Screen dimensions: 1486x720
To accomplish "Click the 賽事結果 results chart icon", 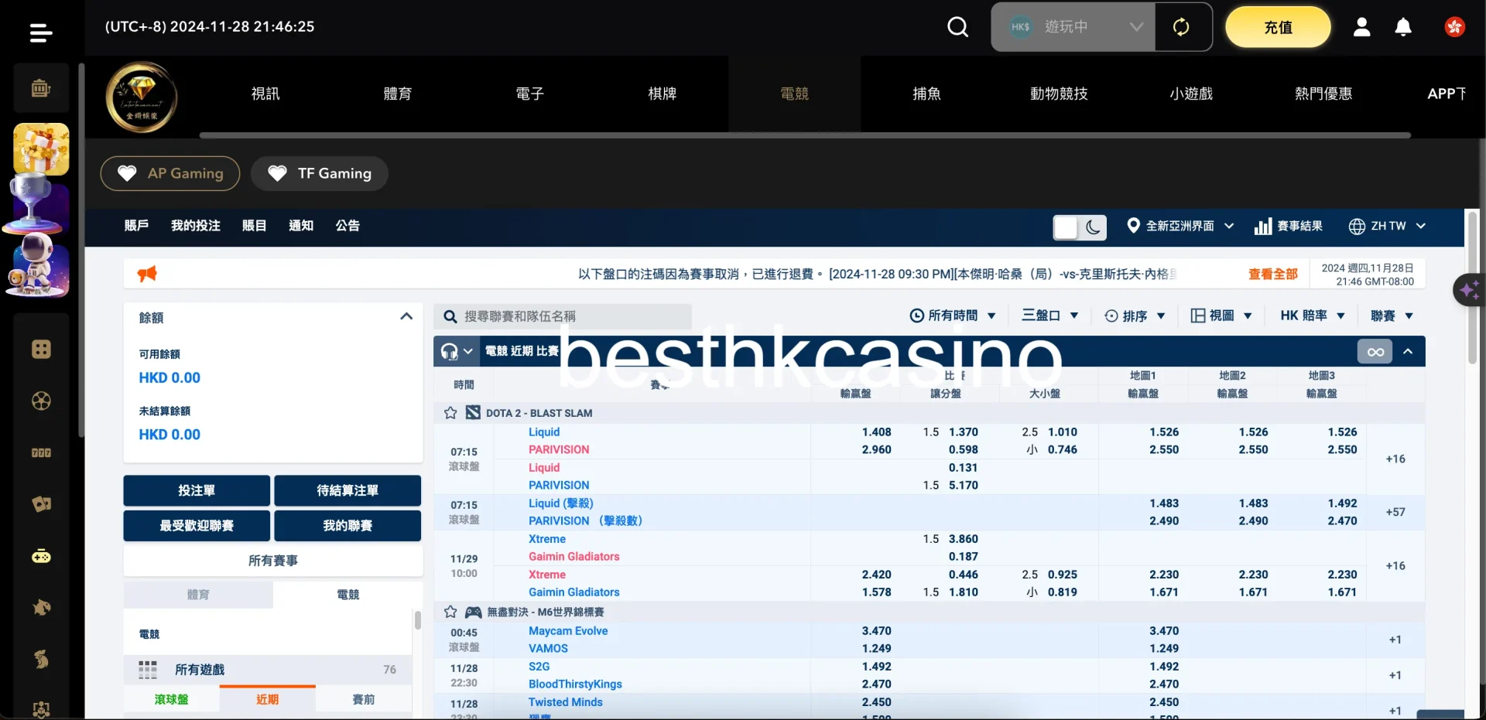I will pyautogui.click(x=1265, y=226).
